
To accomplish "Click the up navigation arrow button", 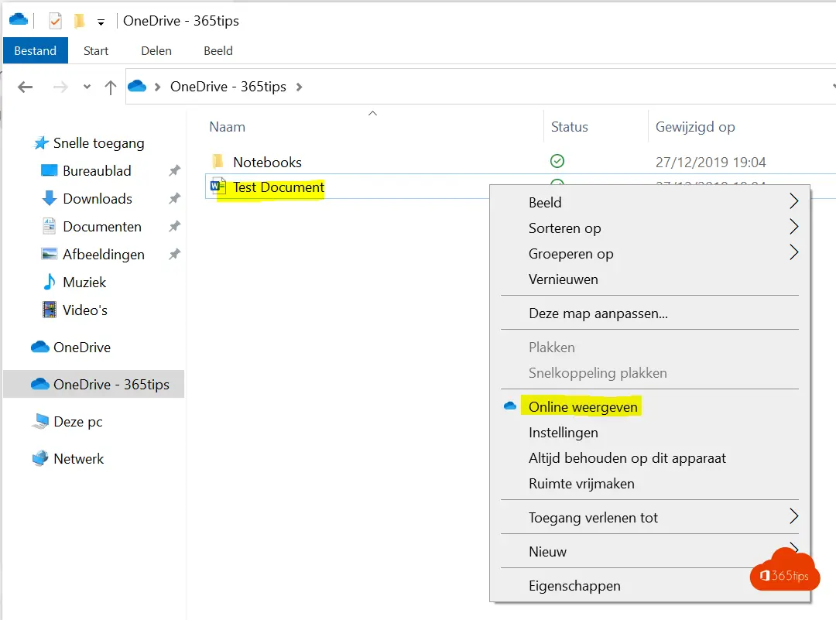I will 111,87.
